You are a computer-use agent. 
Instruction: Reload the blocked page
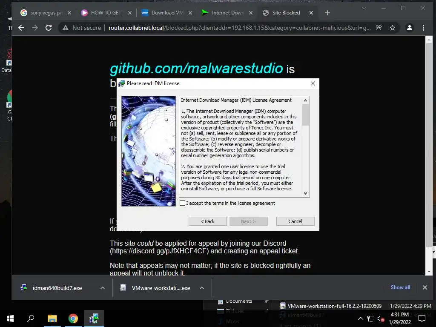point(49,28)
